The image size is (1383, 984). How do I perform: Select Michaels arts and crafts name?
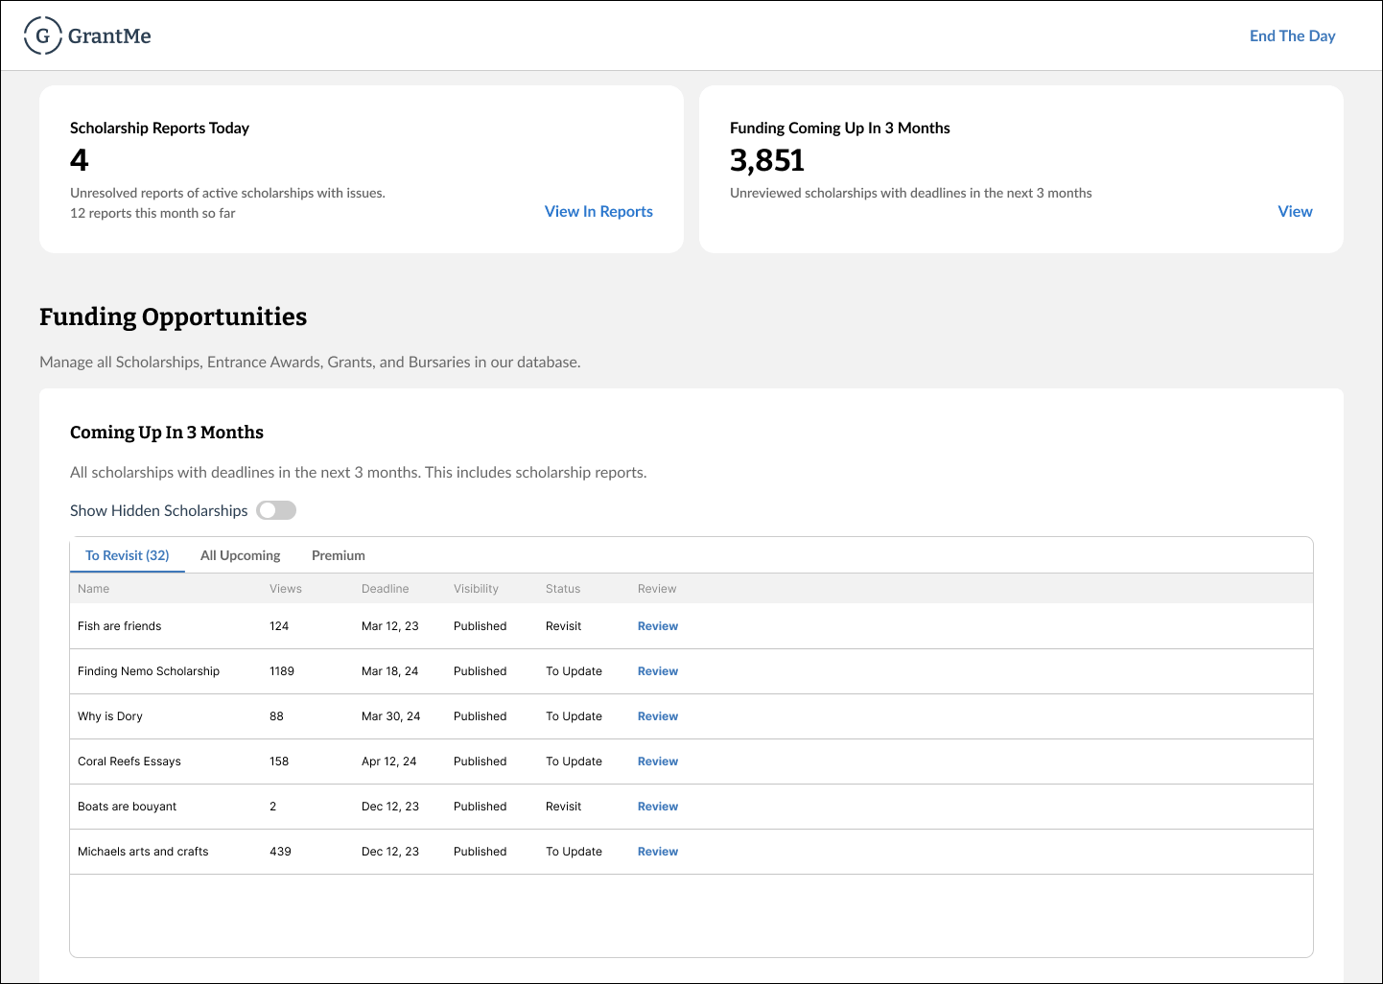pos(143,852)
